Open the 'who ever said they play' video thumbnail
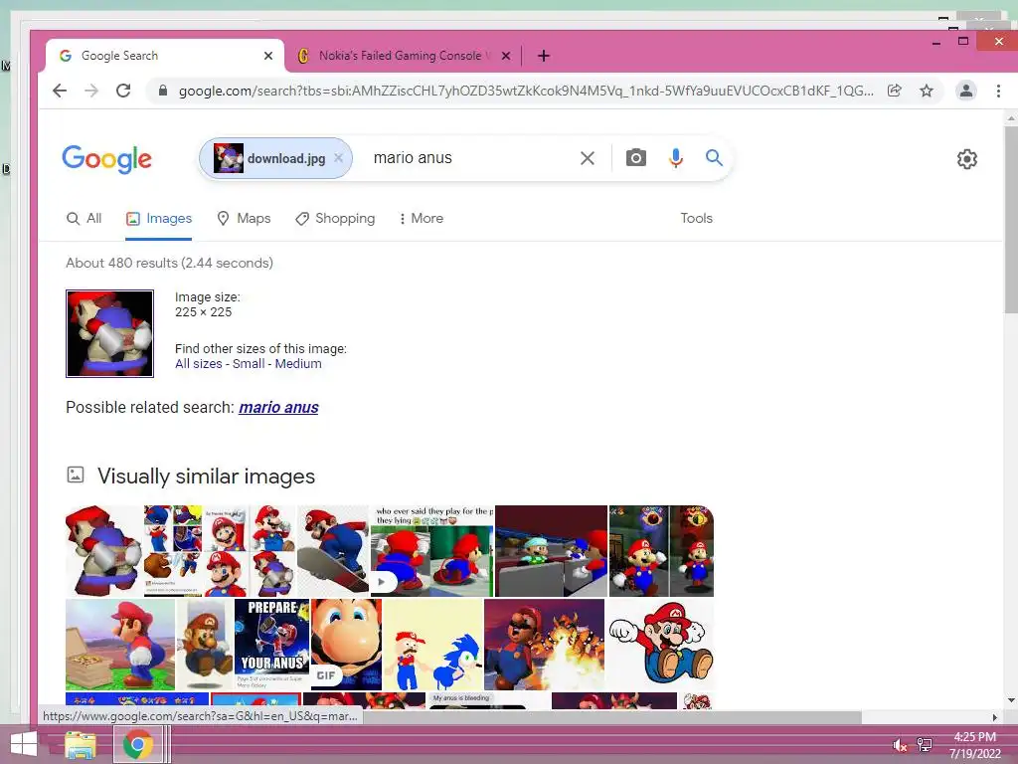 tap(431, 551)
